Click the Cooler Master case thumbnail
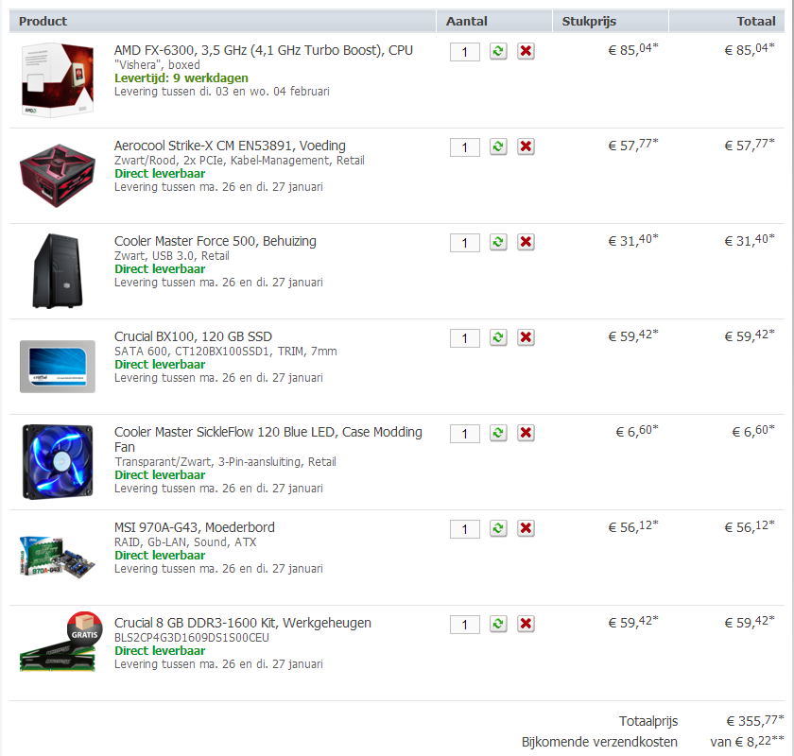794x756 pixels. coord(58,270)
